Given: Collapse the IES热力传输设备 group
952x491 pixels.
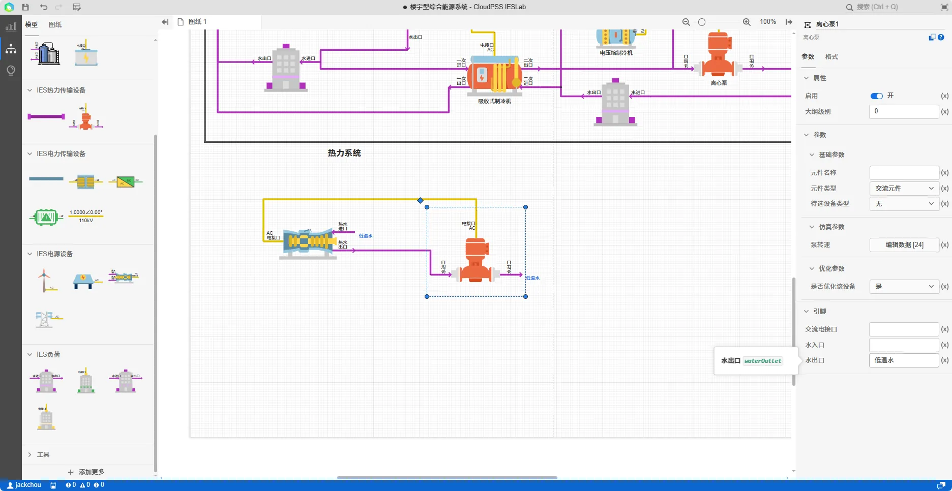Looking at the screenshot, I should pos(29,90).
